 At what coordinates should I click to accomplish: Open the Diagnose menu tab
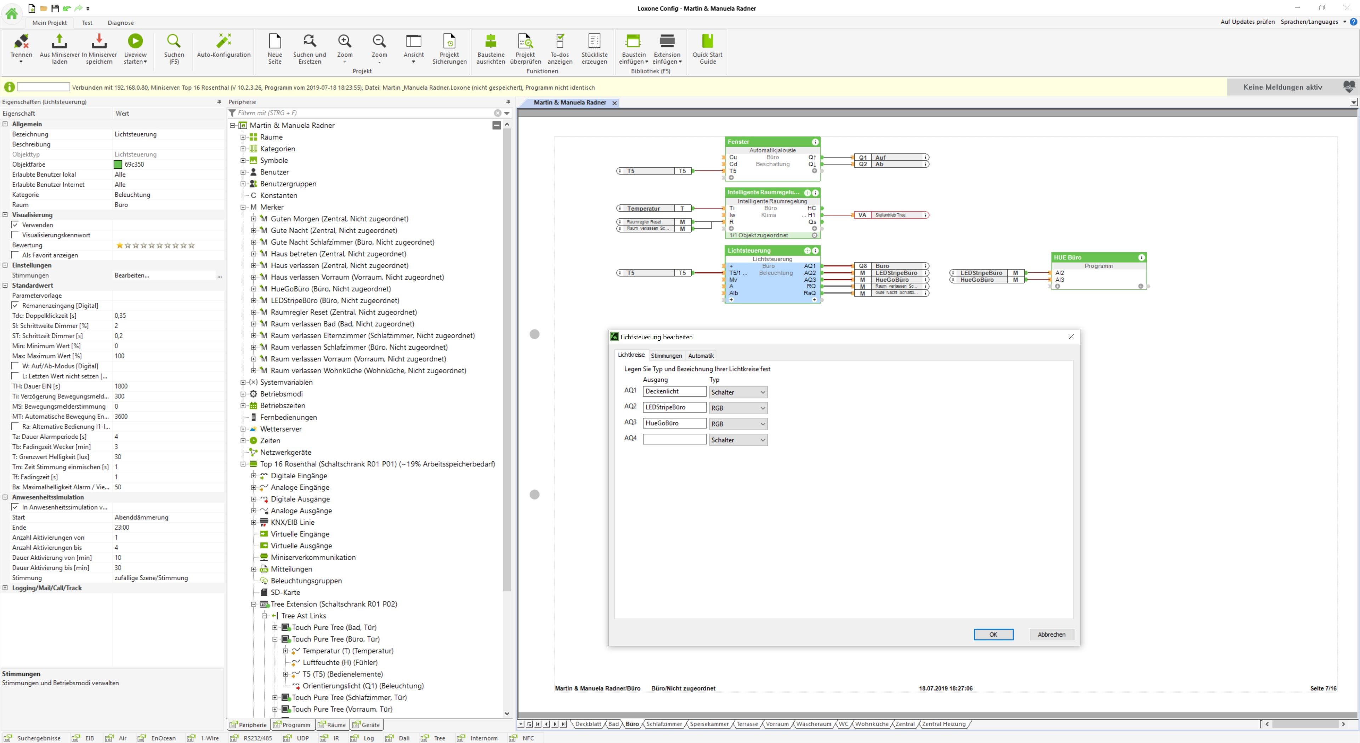(120, 23)
